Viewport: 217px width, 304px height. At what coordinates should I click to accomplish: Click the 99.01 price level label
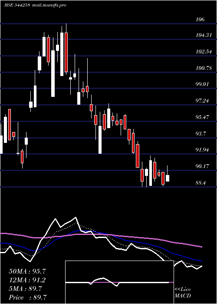(202, 84)
